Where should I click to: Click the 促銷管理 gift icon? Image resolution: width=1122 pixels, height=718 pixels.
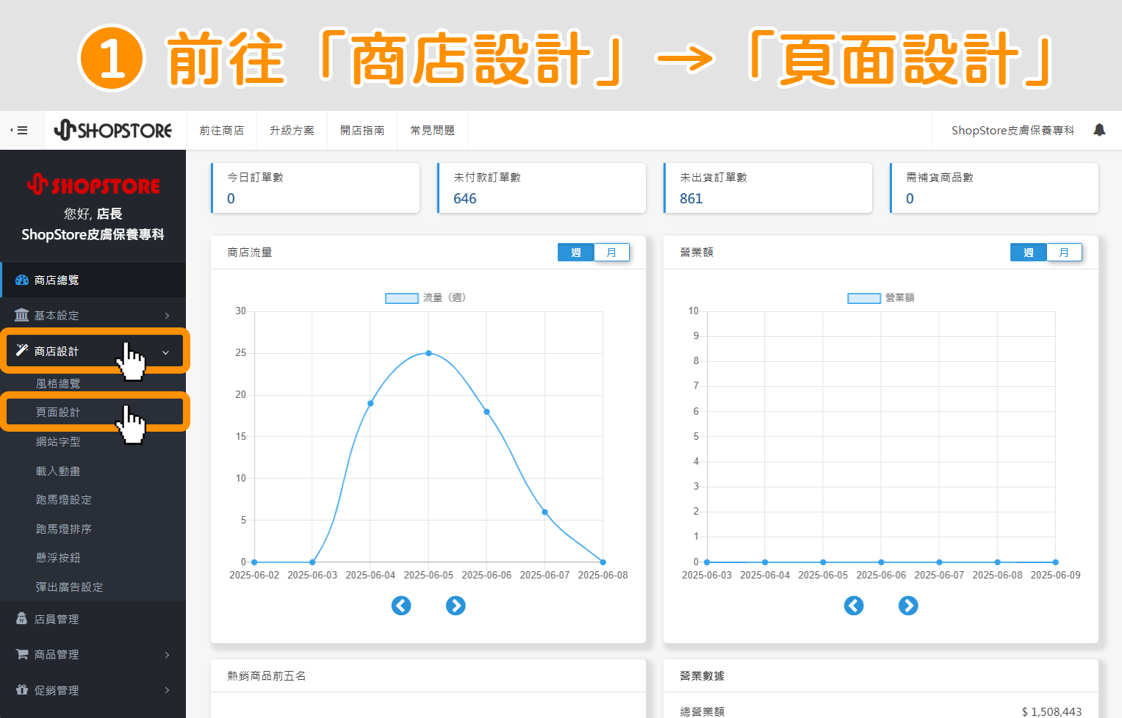click(x=22, y=689)
